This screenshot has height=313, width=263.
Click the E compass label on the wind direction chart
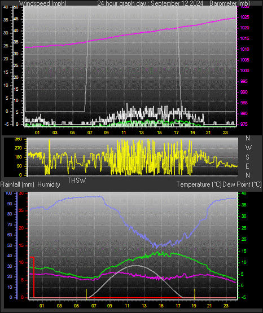[247, 166]
